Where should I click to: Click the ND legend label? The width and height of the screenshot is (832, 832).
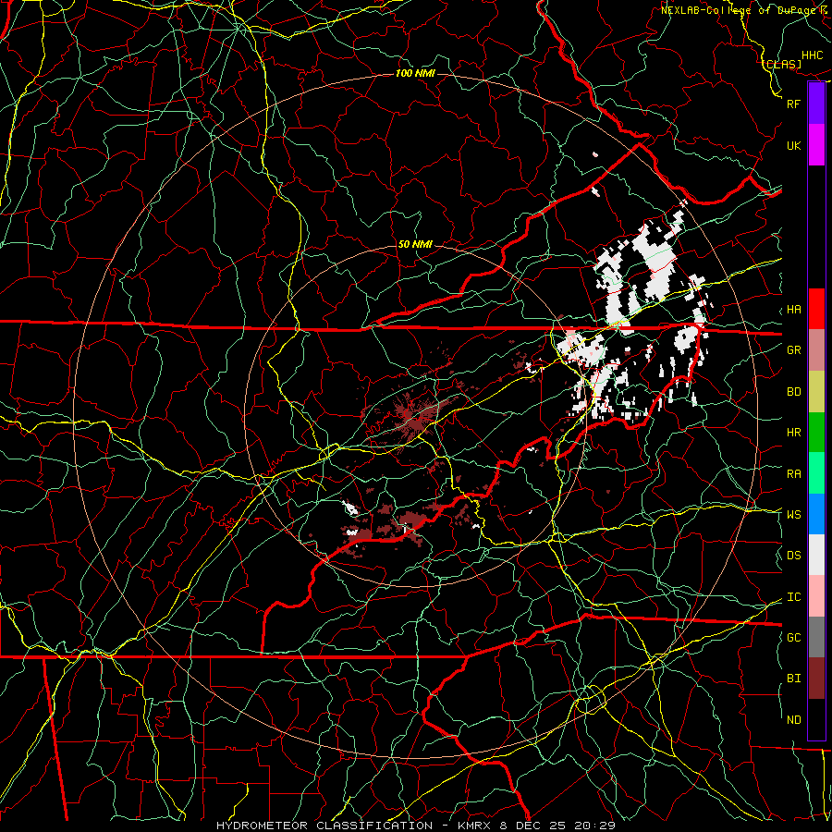point(793,720)
